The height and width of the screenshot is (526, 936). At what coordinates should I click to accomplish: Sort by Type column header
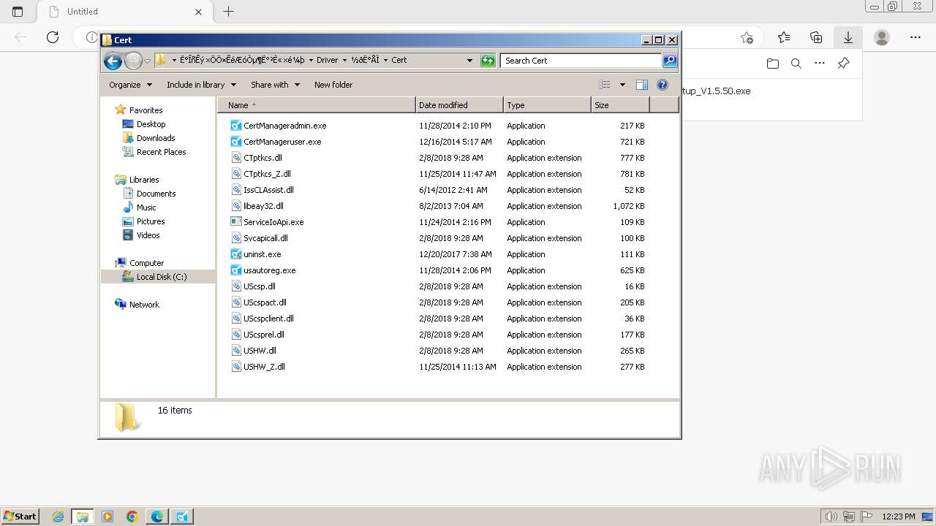[x=547, y=105]
